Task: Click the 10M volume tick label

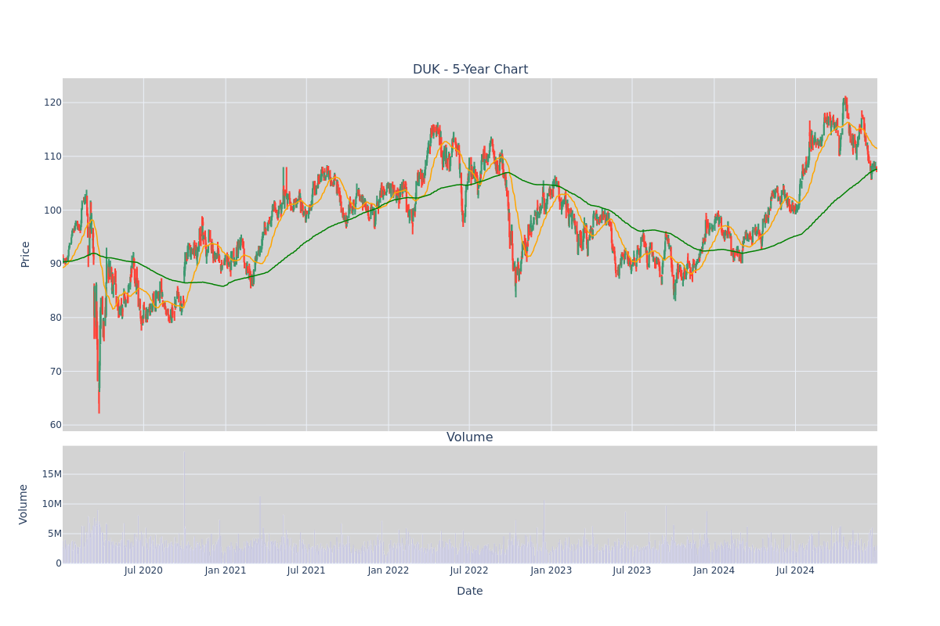Action: pyautogui.click(x=52, y=504)
